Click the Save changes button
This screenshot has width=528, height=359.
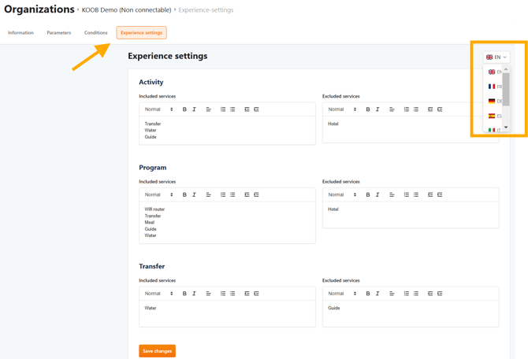[x=157, y=351]
